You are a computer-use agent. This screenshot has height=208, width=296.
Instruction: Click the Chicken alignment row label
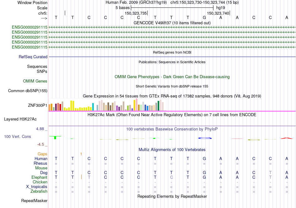40,182
